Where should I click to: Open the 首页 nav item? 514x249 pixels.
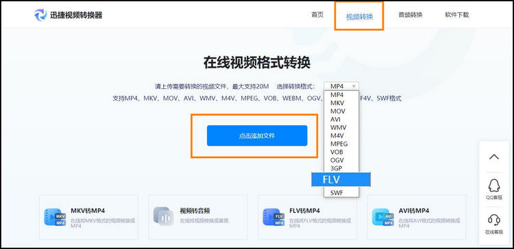317,15
